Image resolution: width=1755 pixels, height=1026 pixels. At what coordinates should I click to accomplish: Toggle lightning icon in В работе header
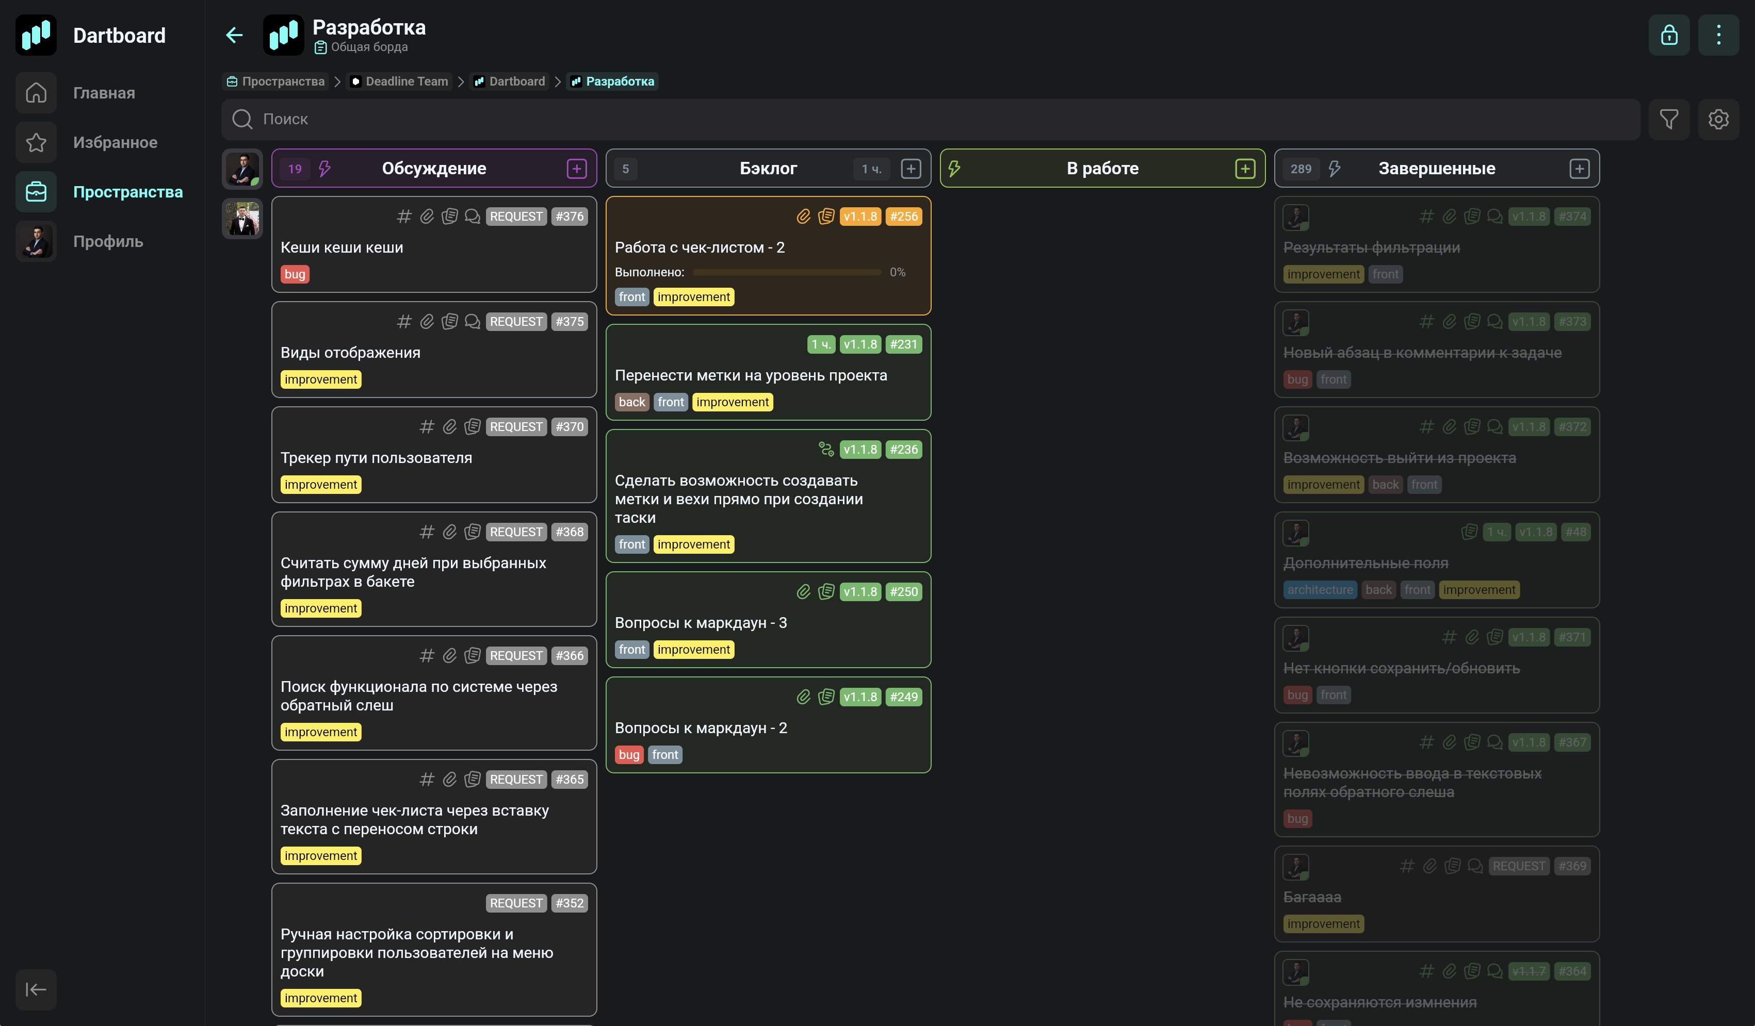pos(954,169)
